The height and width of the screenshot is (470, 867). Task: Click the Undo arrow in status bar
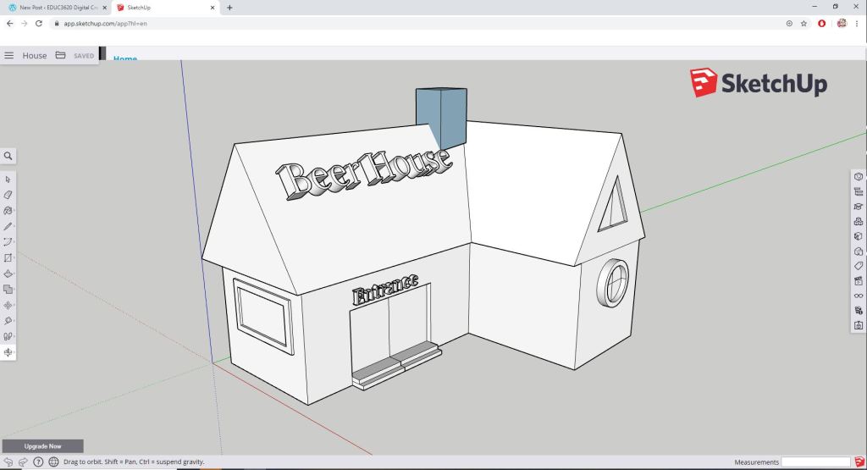click(x=8, y=462)
